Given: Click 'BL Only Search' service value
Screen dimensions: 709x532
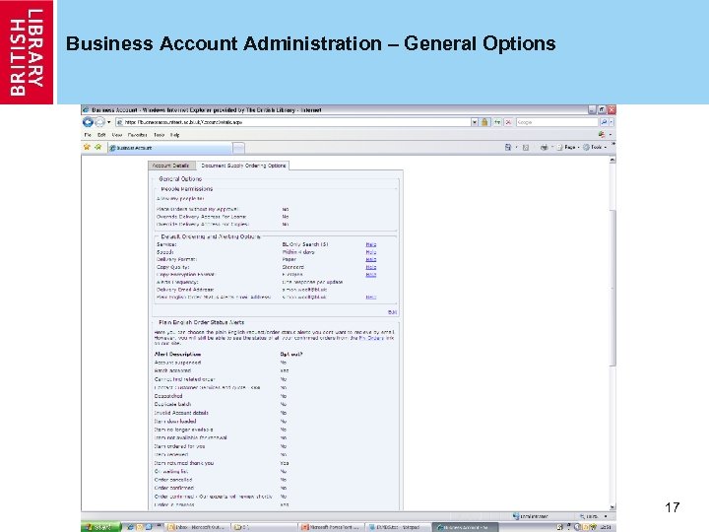Looking at the screenshot, I should click(304, 244).
